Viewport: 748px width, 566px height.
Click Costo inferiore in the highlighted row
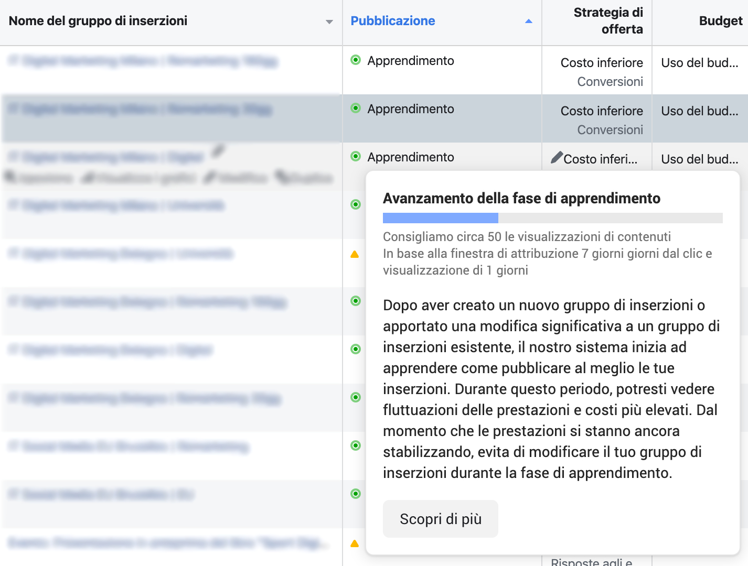click(x=602, y=111)
